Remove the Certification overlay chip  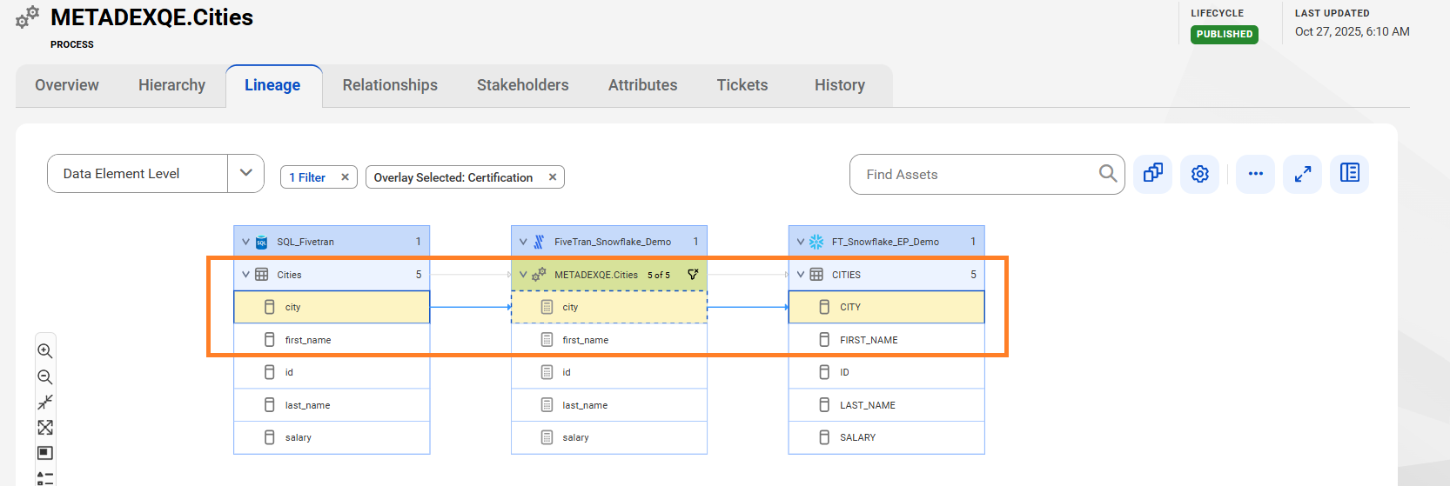click(x=552, y=177)
